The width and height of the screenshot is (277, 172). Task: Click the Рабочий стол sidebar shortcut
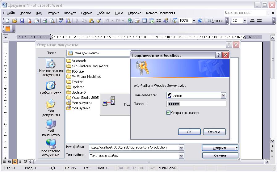coord(50,88)
